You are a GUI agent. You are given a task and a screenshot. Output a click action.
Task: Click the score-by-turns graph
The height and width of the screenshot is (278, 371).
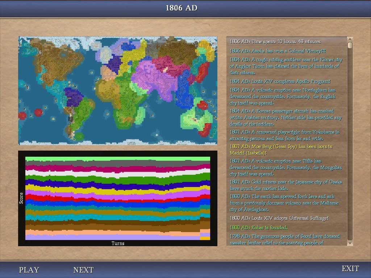[118, 198]
